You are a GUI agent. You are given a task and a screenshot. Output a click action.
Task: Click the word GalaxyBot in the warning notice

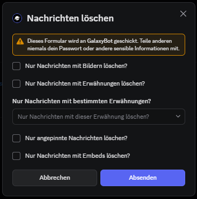coord(100,41)
